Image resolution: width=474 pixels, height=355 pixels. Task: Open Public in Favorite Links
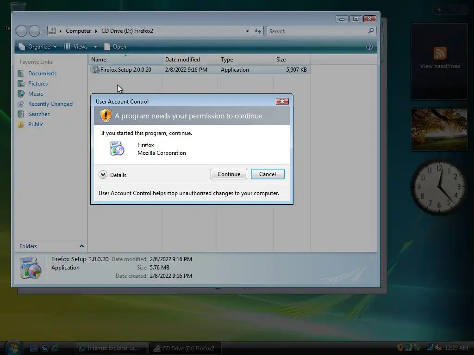point(36,124)
